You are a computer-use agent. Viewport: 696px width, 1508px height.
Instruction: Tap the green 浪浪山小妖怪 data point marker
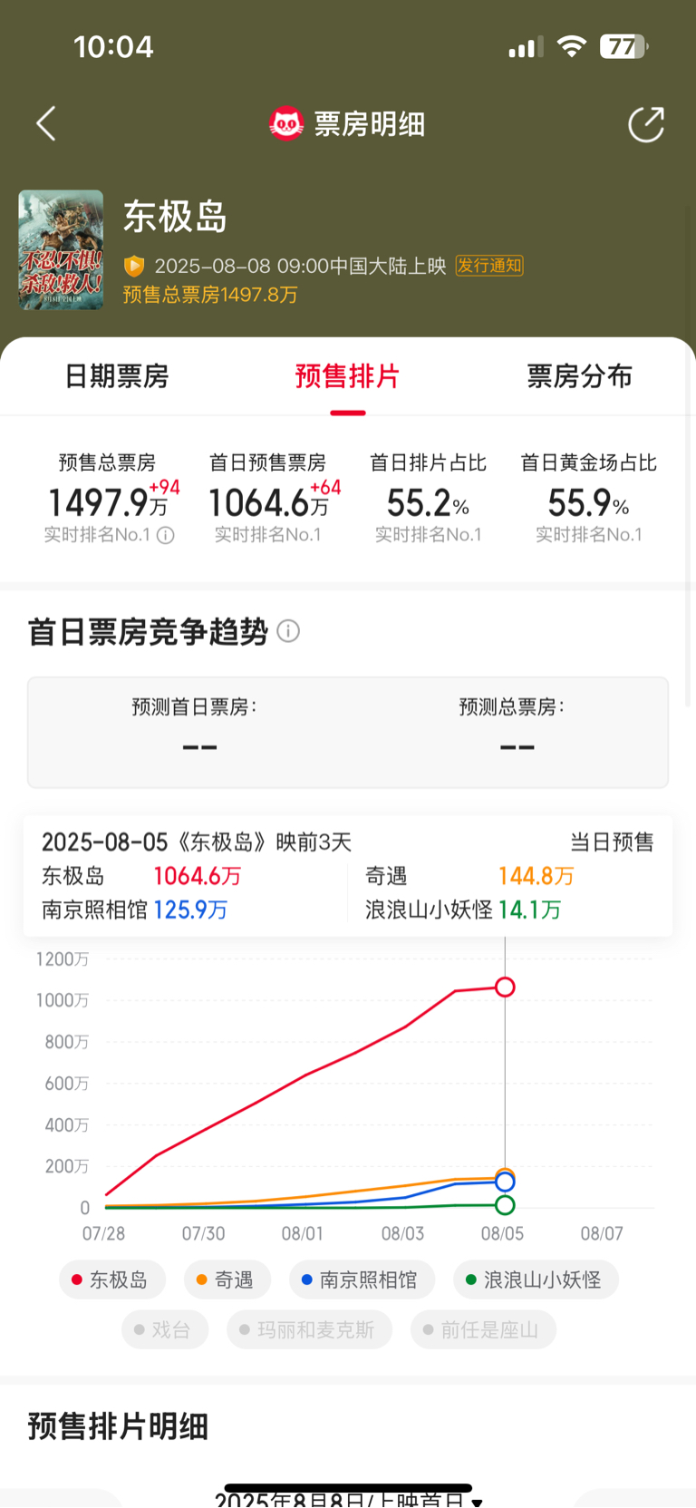pyautogui.click(x=505, y=1205)
